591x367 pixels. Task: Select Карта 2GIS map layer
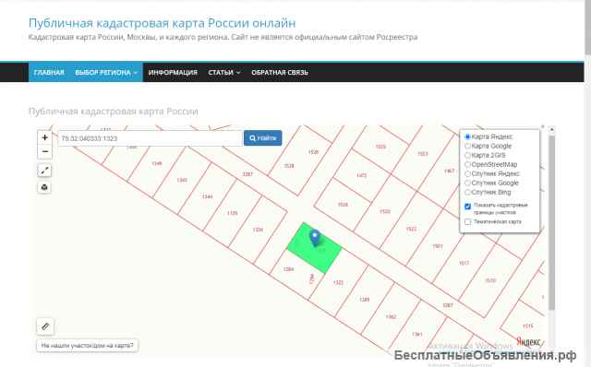(x=468, y=155)
